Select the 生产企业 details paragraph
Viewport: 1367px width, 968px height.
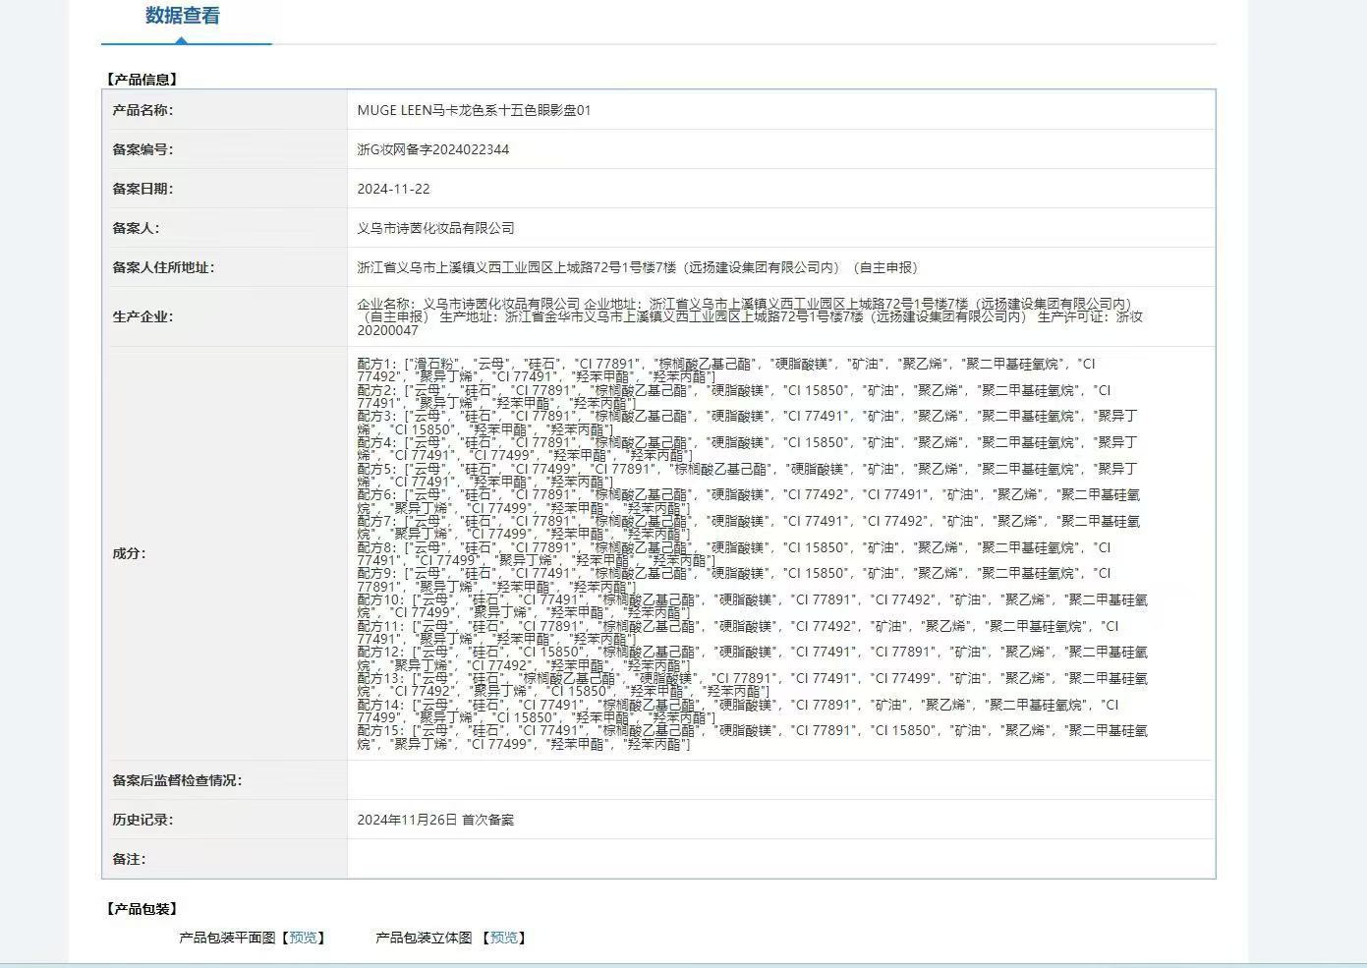point(750,317)
